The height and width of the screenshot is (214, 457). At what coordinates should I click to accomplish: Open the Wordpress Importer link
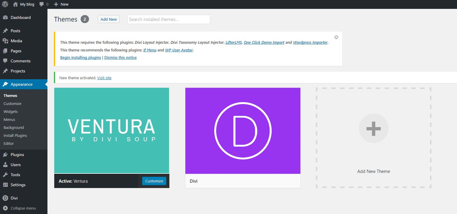tap(310, 42)
